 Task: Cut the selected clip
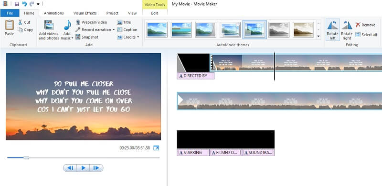(x=24, y=22)
